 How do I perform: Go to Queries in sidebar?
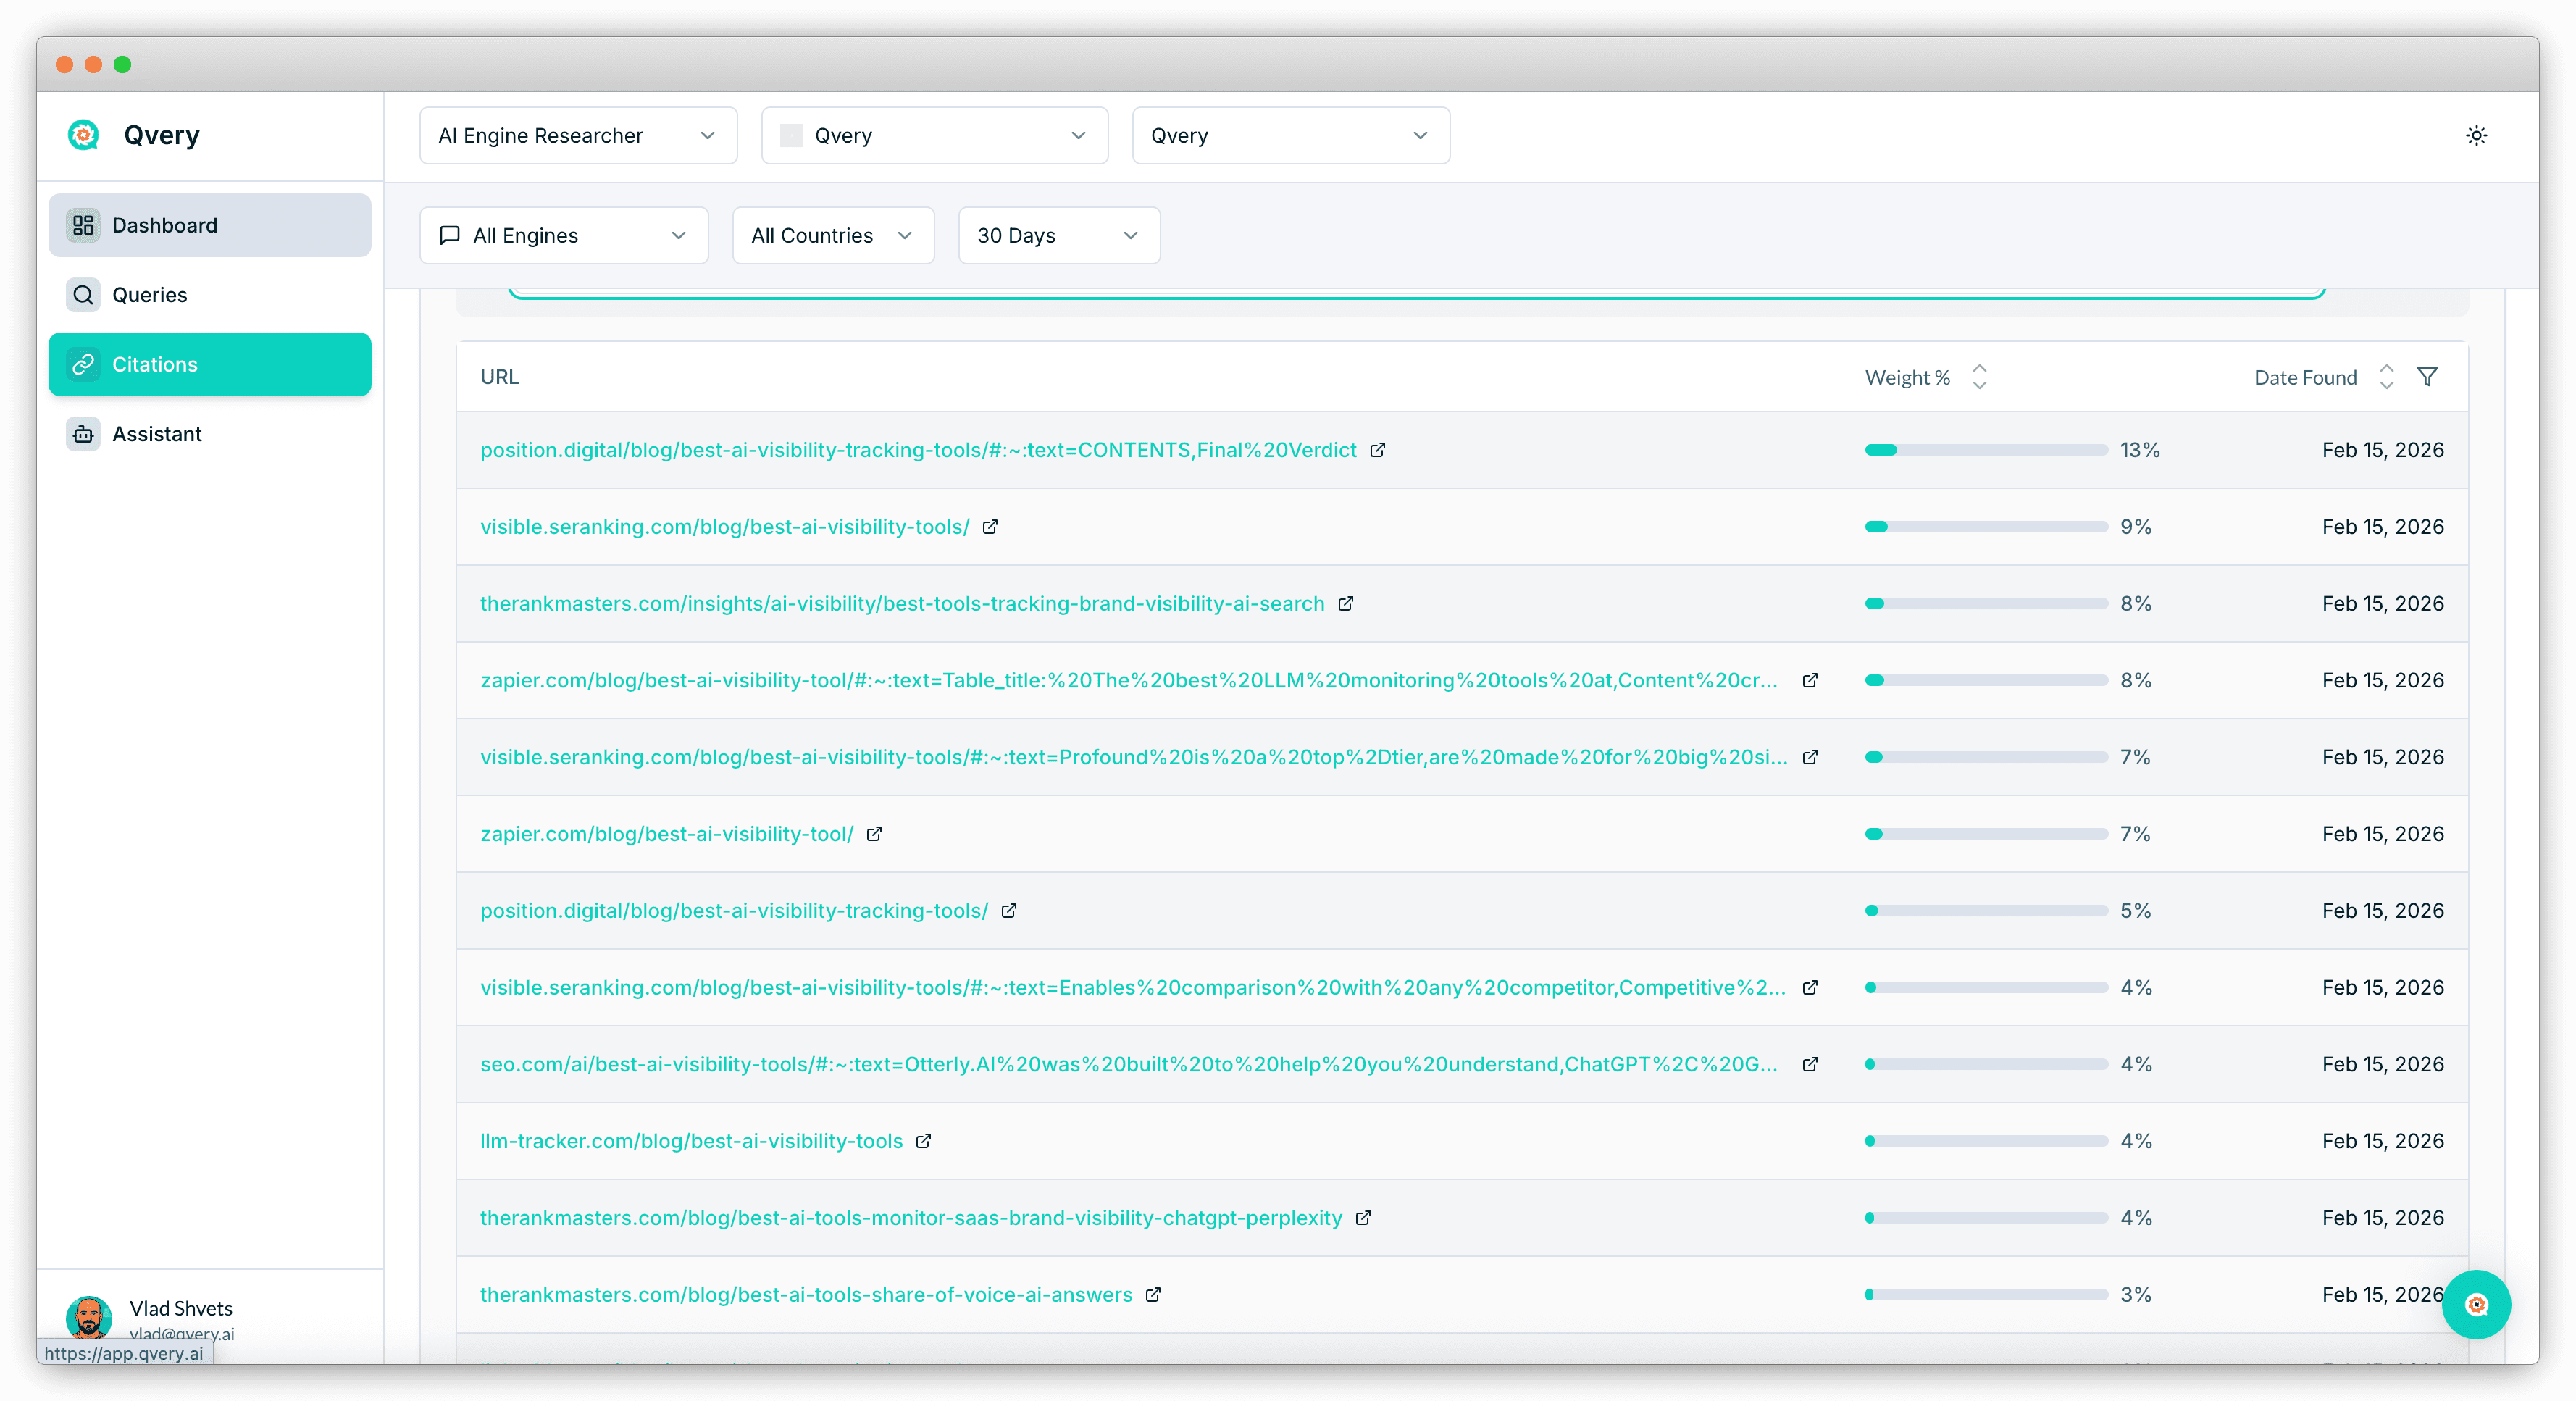[150, 295]
